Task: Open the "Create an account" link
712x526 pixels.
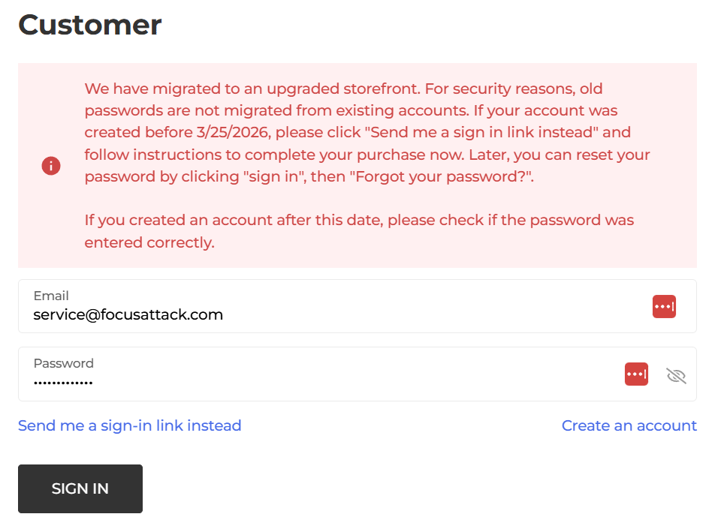Action: tap(629, 425)
